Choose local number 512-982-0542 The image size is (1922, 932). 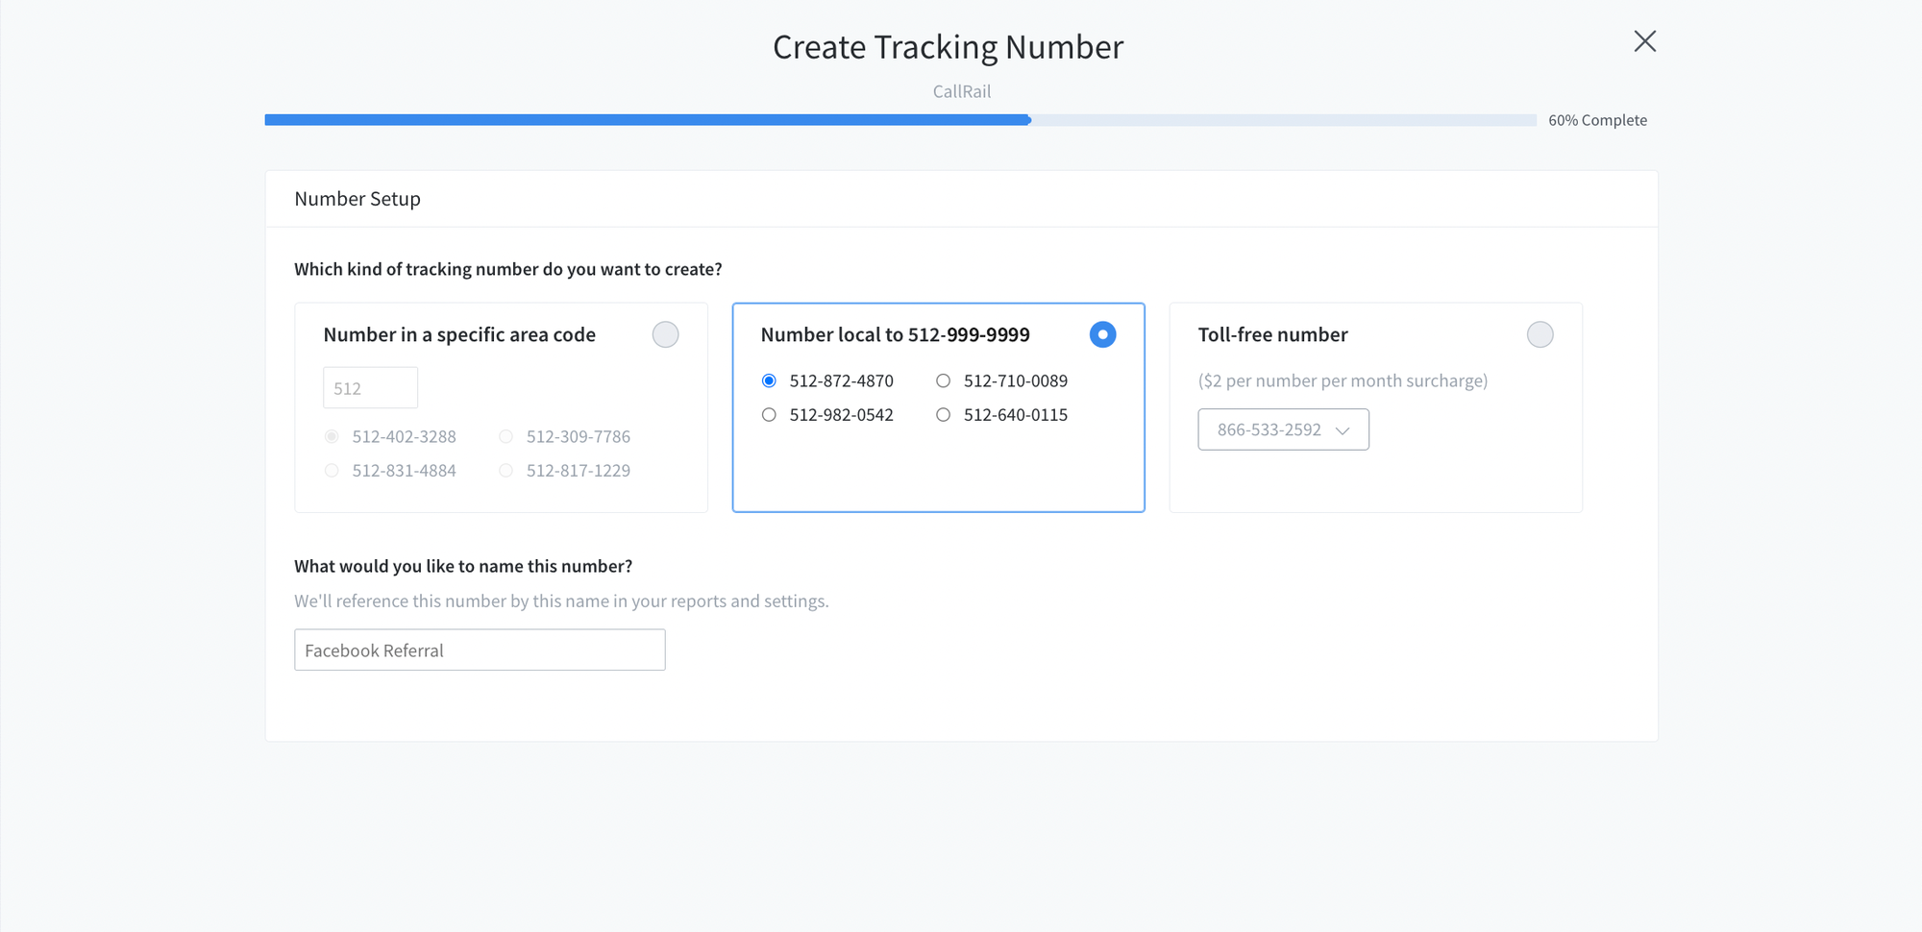tap(769, 415)
